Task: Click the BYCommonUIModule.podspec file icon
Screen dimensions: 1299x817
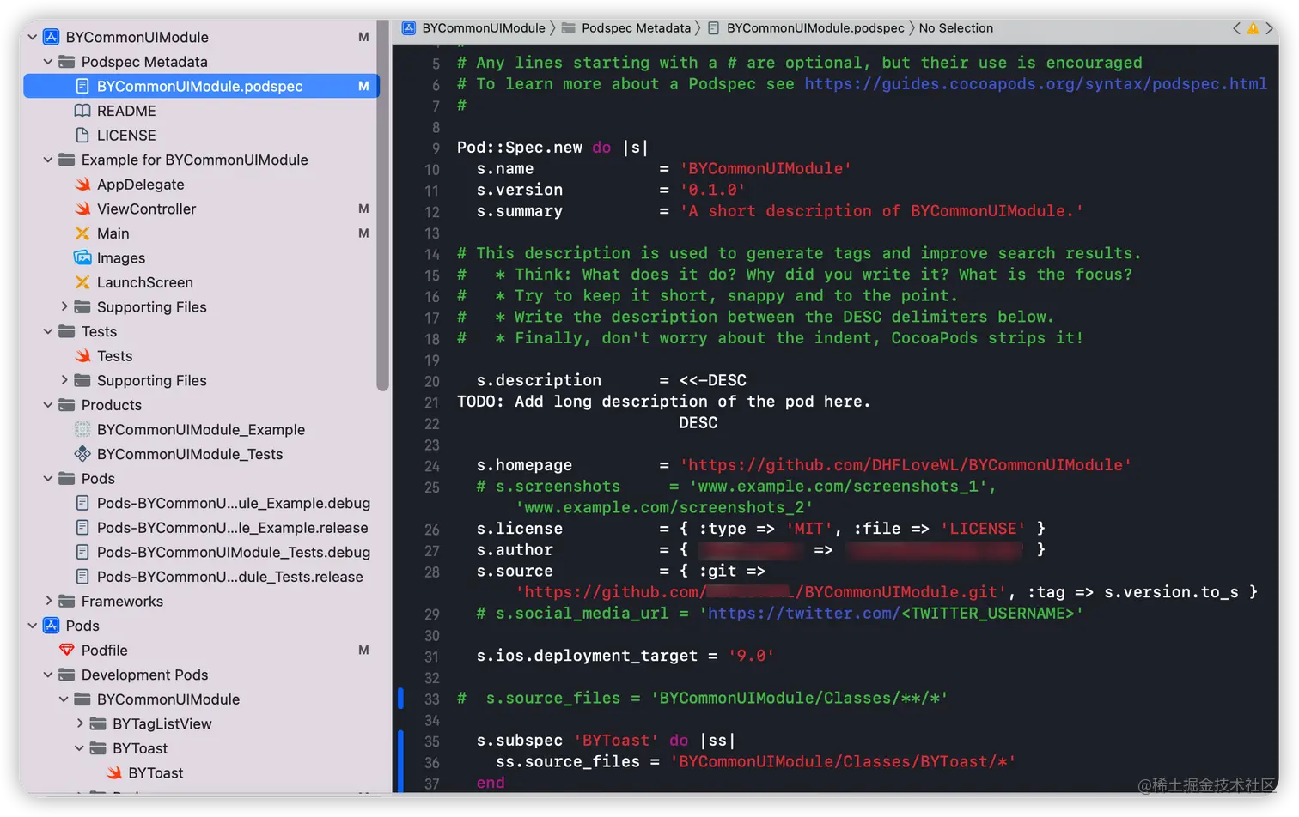Action: click(x=82, y=86)
